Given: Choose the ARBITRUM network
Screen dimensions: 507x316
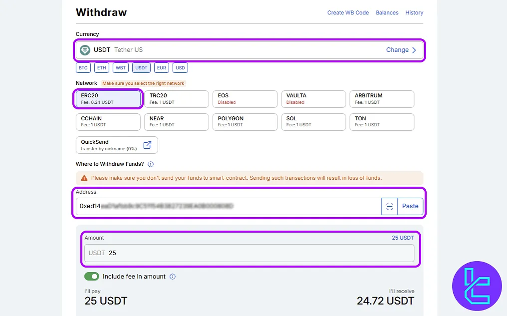Looking at the screenshot, I should click(382, 99).
